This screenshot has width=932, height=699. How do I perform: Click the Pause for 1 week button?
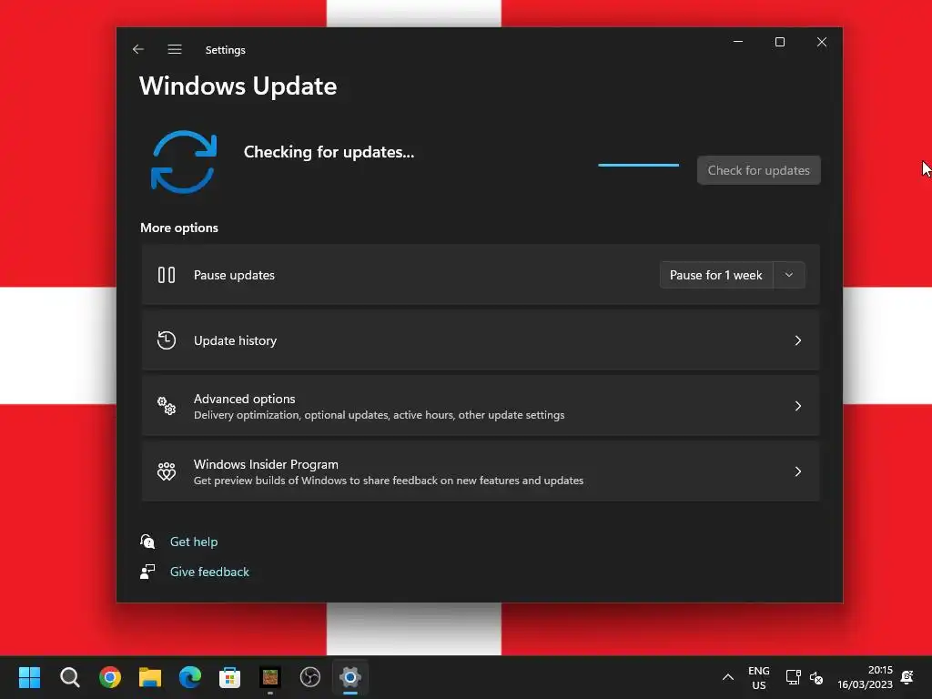tap(715, 275)
